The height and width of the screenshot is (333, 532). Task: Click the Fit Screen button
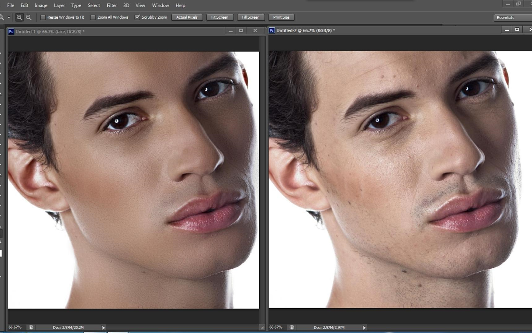220,17
